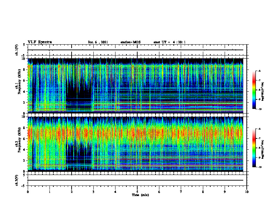The height and width of the screenshot is (215, 278).
Task: Click the "-10" label on ch.2 colorbar
Action: [x=260, y=167]
